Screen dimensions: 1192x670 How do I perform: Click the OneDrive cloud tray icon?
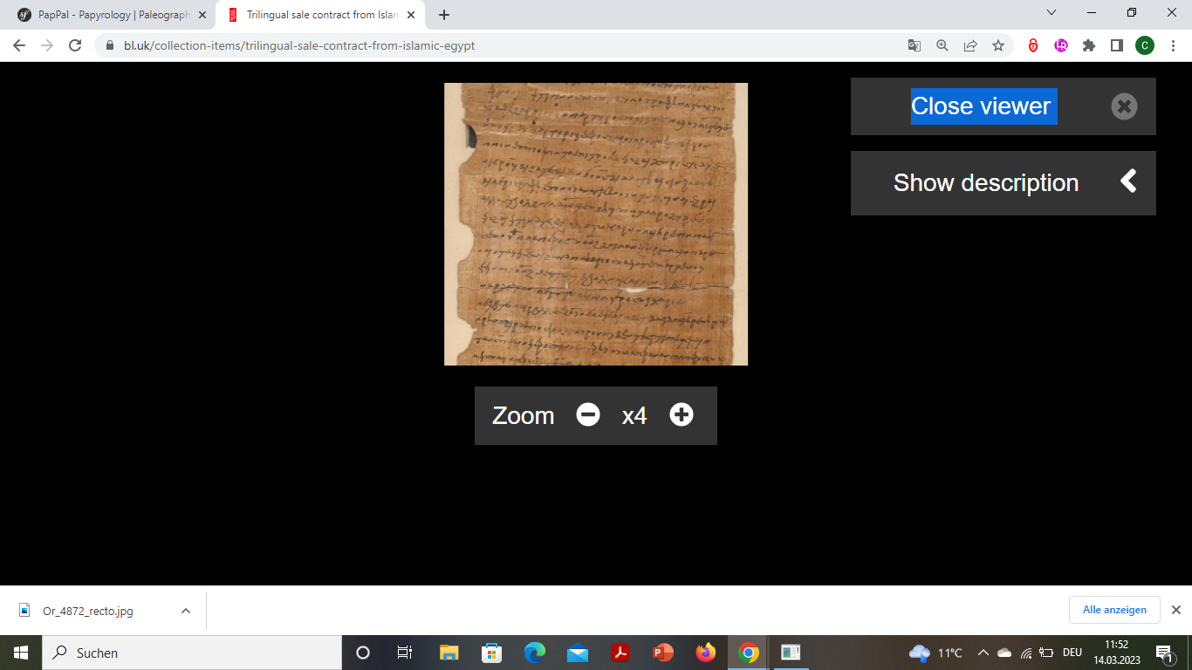pyautogui.click(x=1004, y=653)
